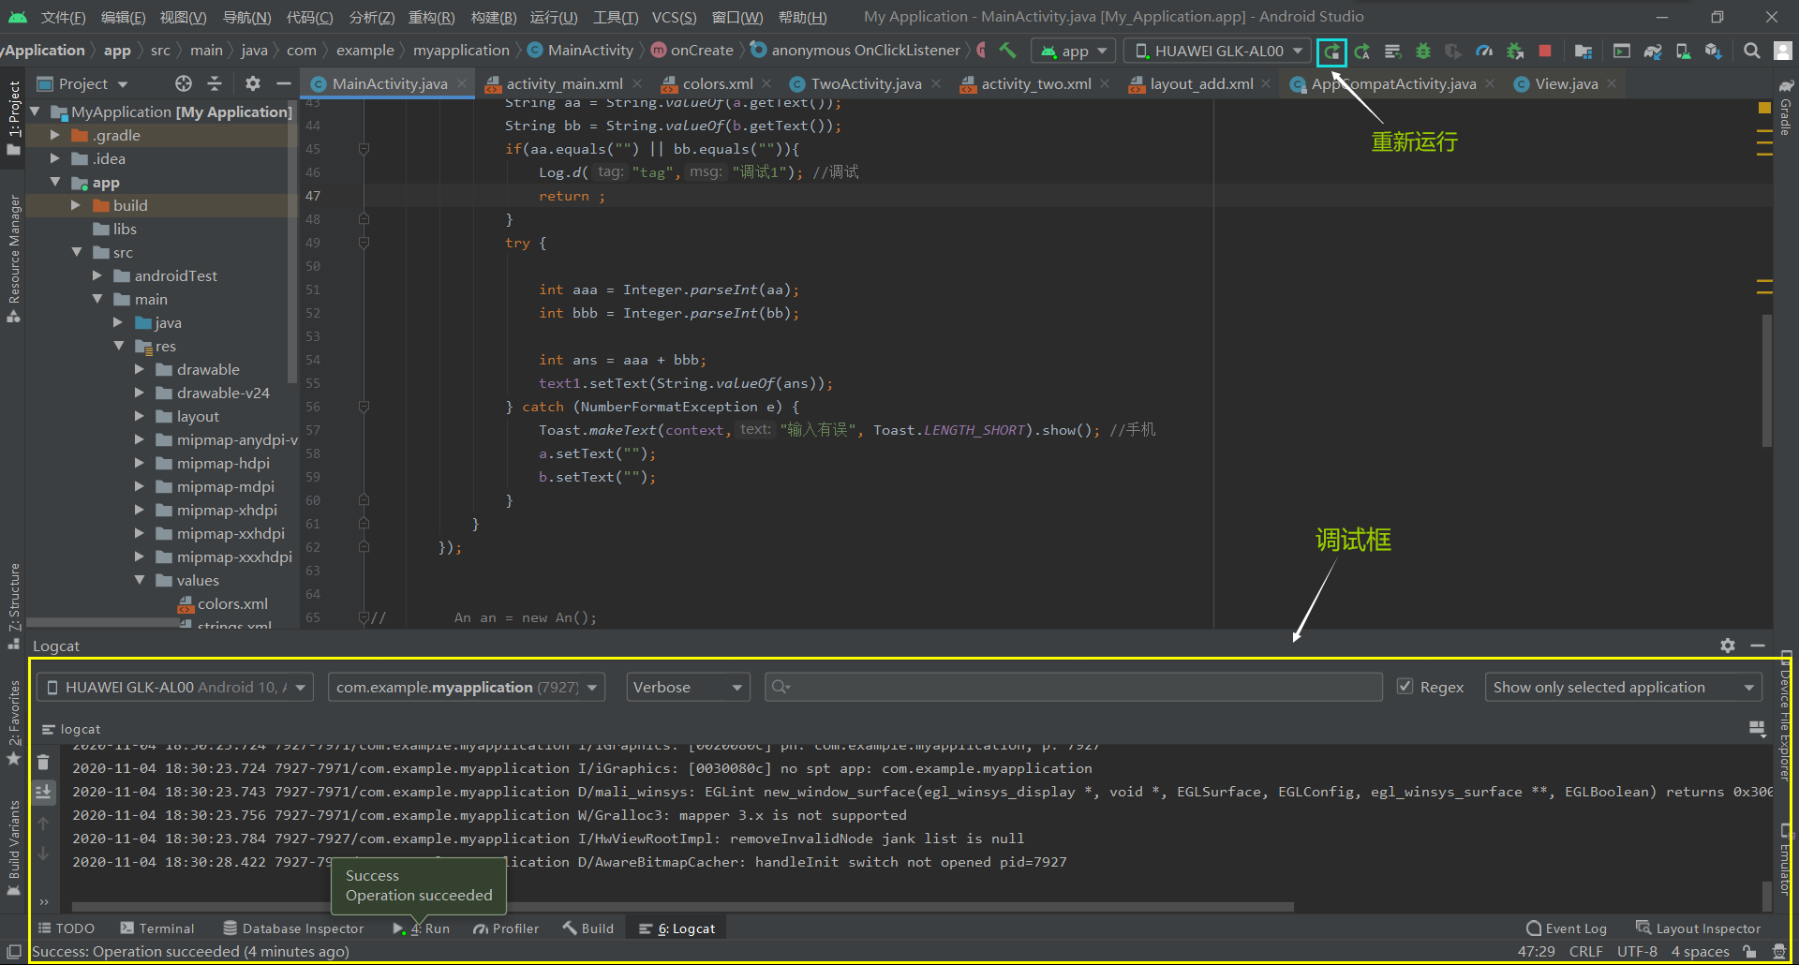Click the logcat window layout icon at right
1799x965 pixels.
[x=1757, y=728]
